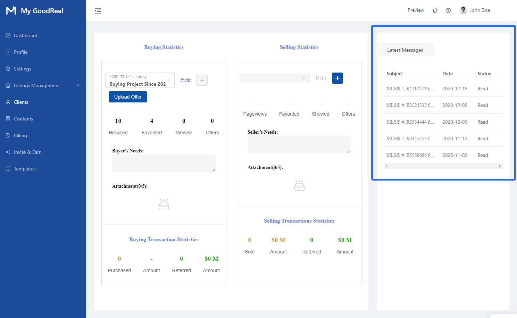517x318 pixels.
Task: Open Dashboard from the sidebar
Action: 25,35
